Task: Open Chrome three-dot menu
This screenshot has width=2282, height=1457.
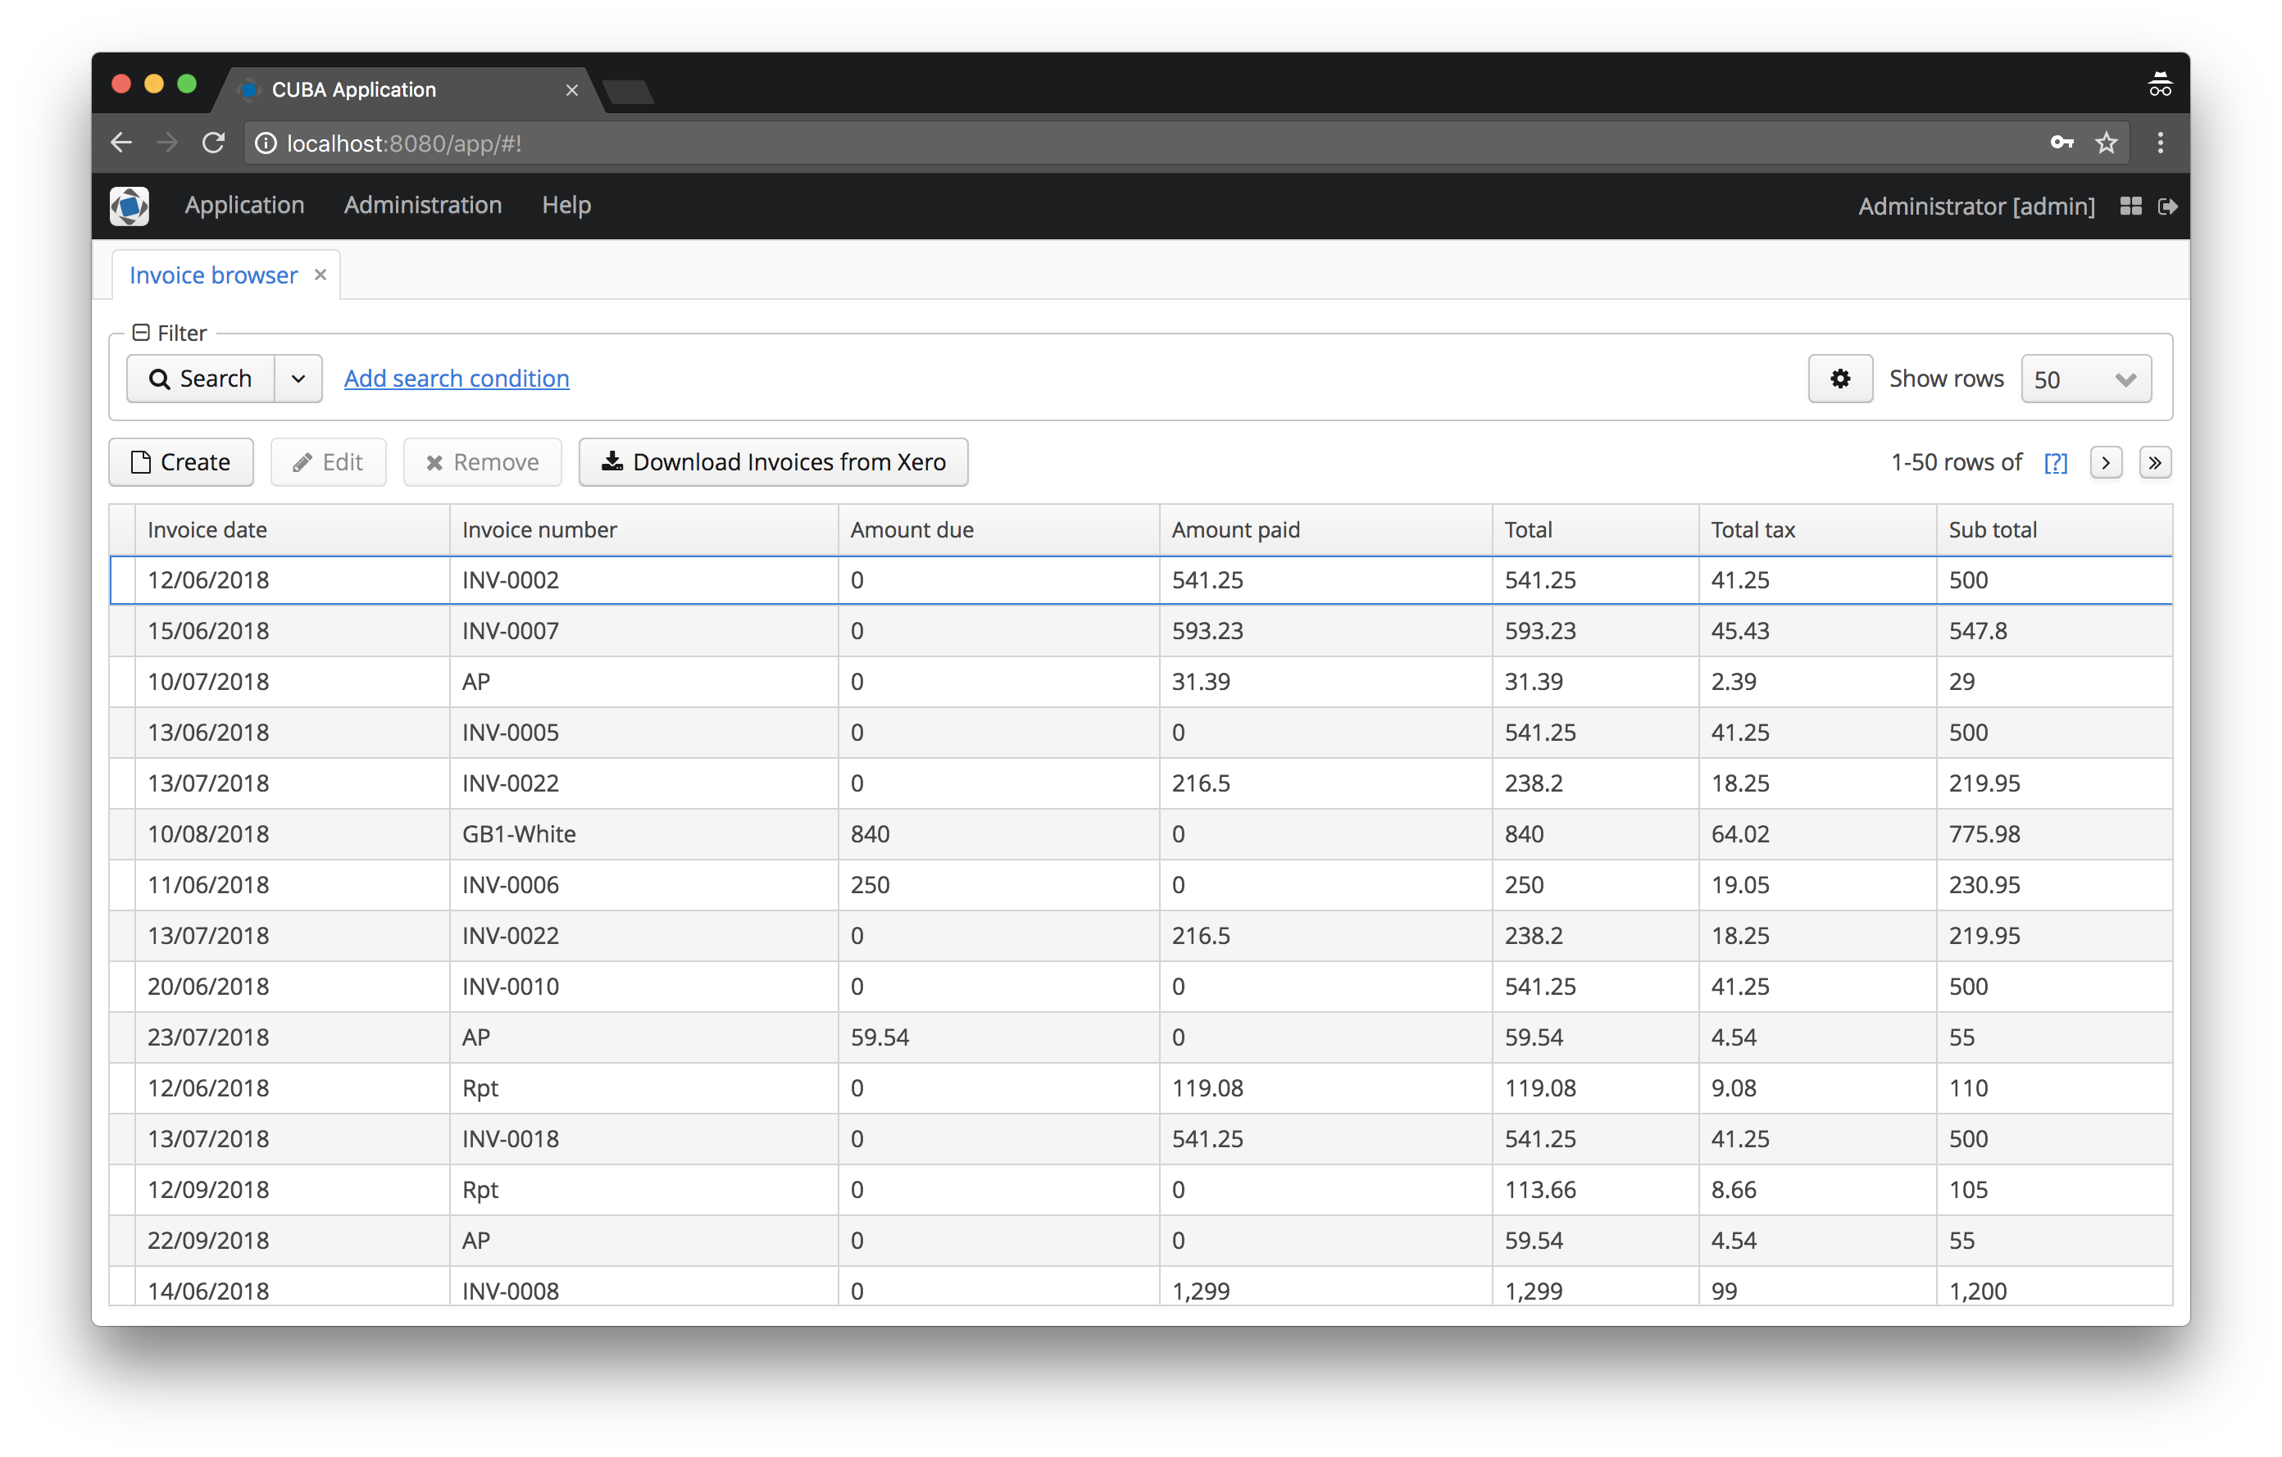Action: point(2160,143)
